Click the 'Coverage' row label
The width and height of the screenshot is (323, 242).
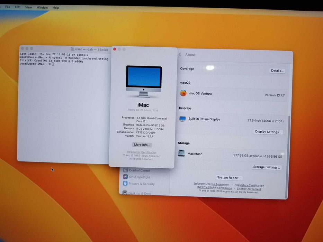(x=187, y=69)
